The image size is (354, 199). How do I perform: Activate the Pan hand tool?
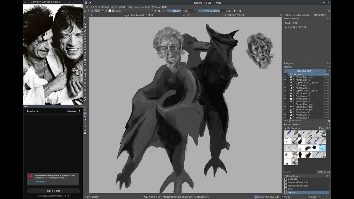(x=85, y=133)
